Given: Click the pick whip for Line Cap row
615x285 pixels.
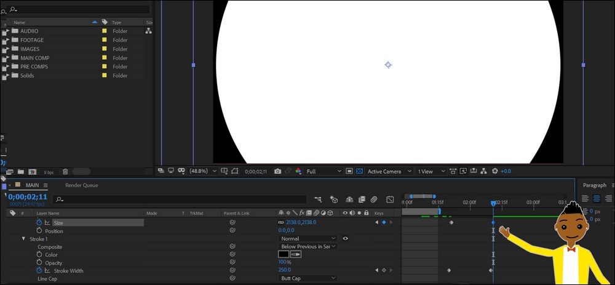Looking at the screenshot, I should pos(232,278).
